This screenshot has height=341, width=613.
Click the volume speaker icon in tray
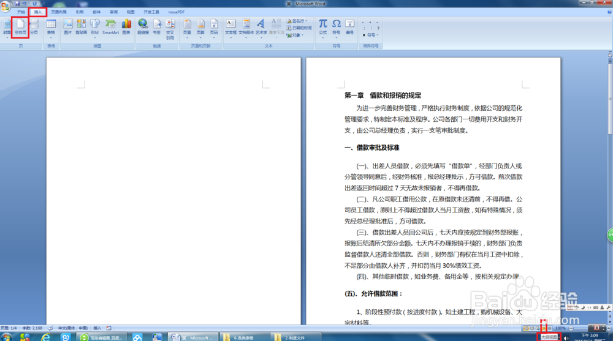tap(566, 339)
